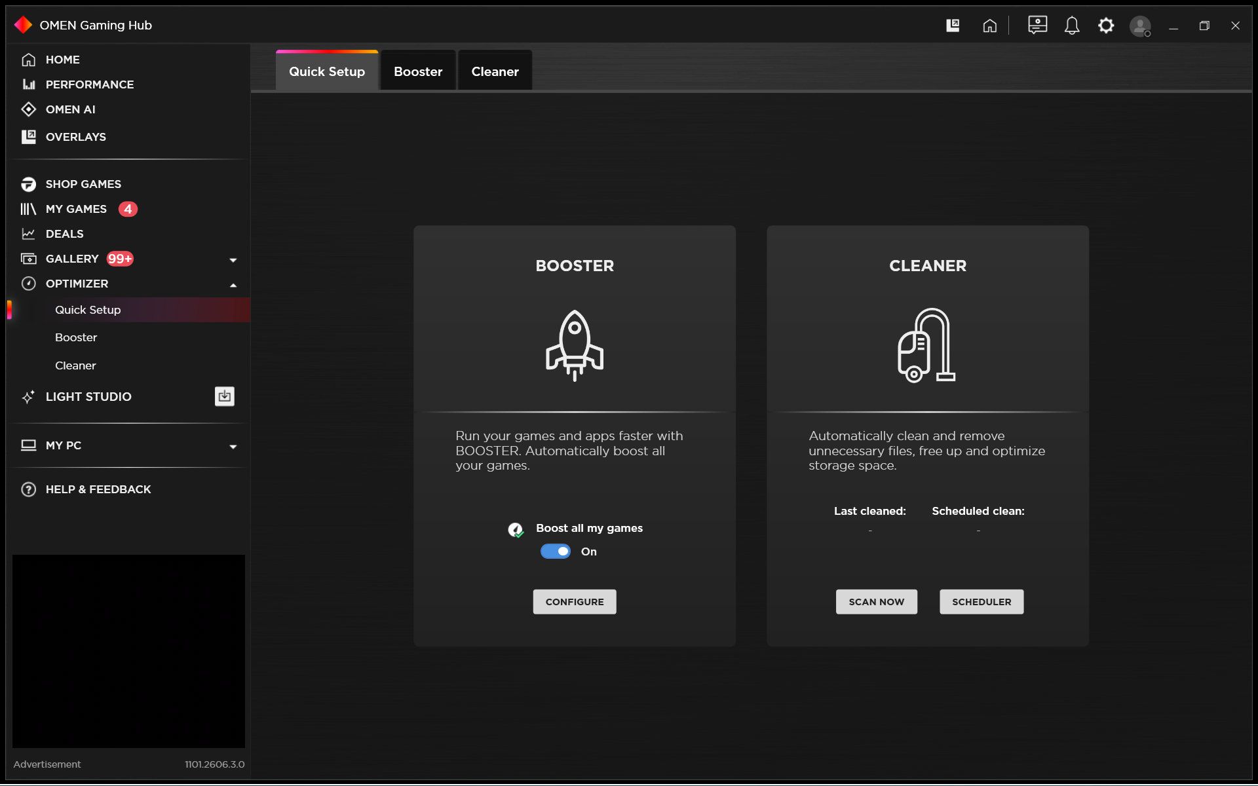Screen dimensions: 1258x786
Task: Open the SCHEDULER button
Action: click(x=982, y=602)
